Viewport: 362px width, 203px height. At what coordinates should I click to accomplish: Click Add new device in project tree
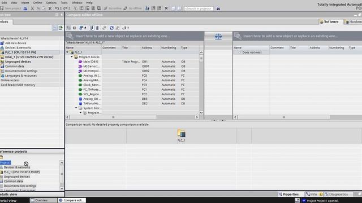15,43
